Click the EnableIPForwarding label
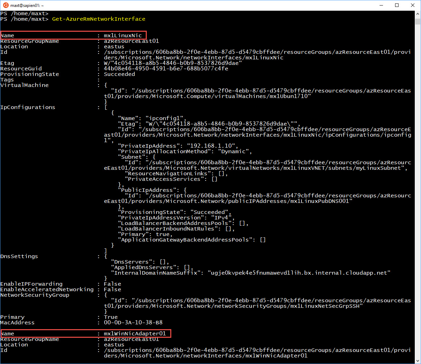Viewport: 421px width, 364px height. tap(31, 284)
